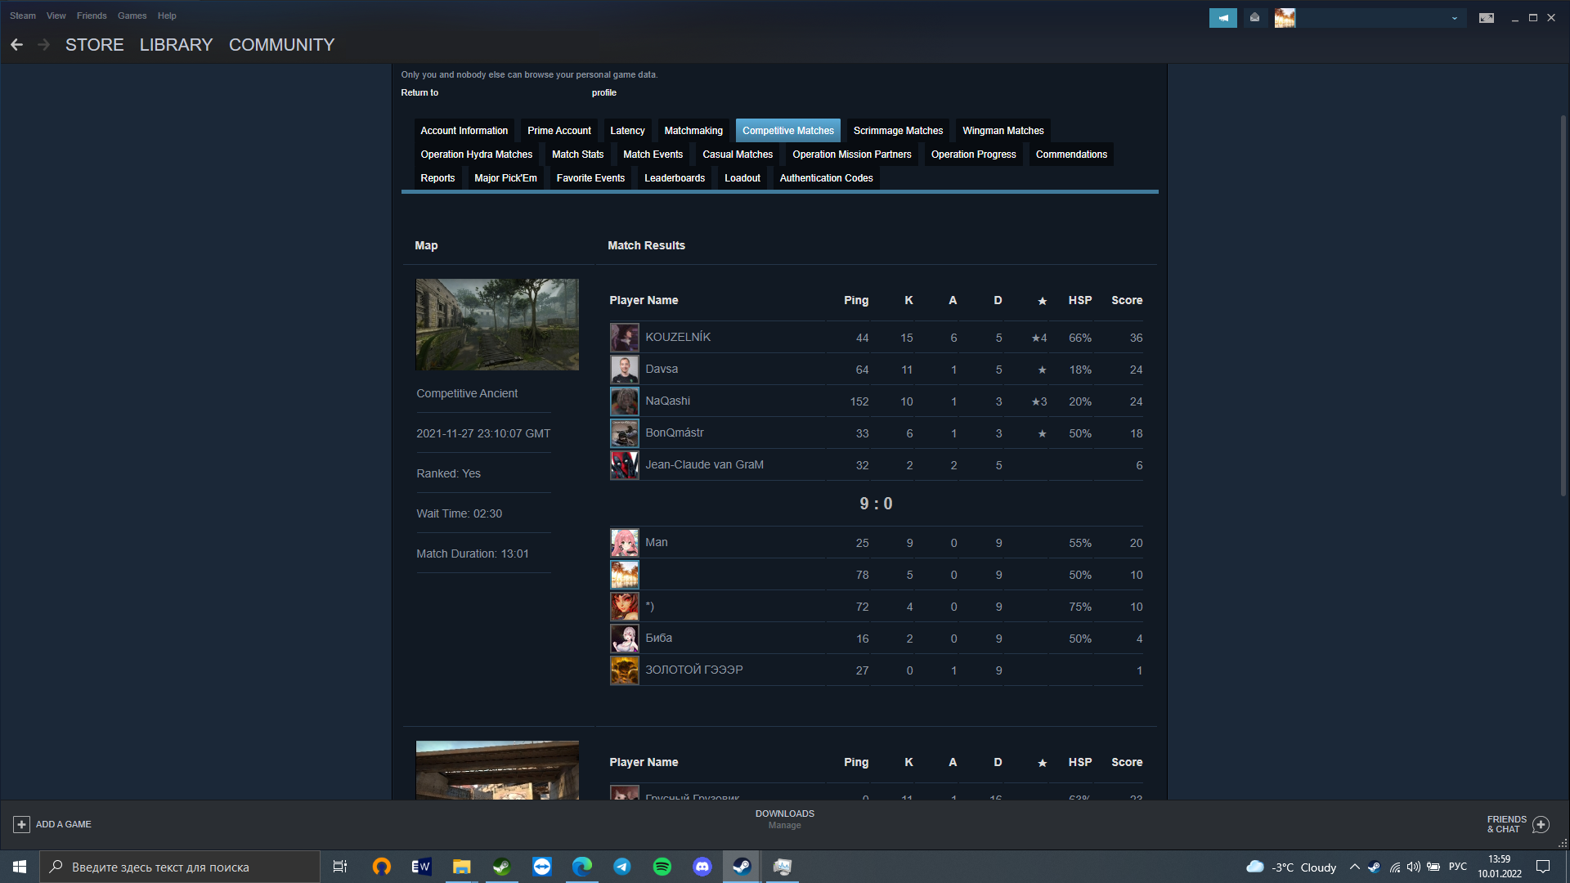Open the COMMUNITY section

[x=281, y=45]
